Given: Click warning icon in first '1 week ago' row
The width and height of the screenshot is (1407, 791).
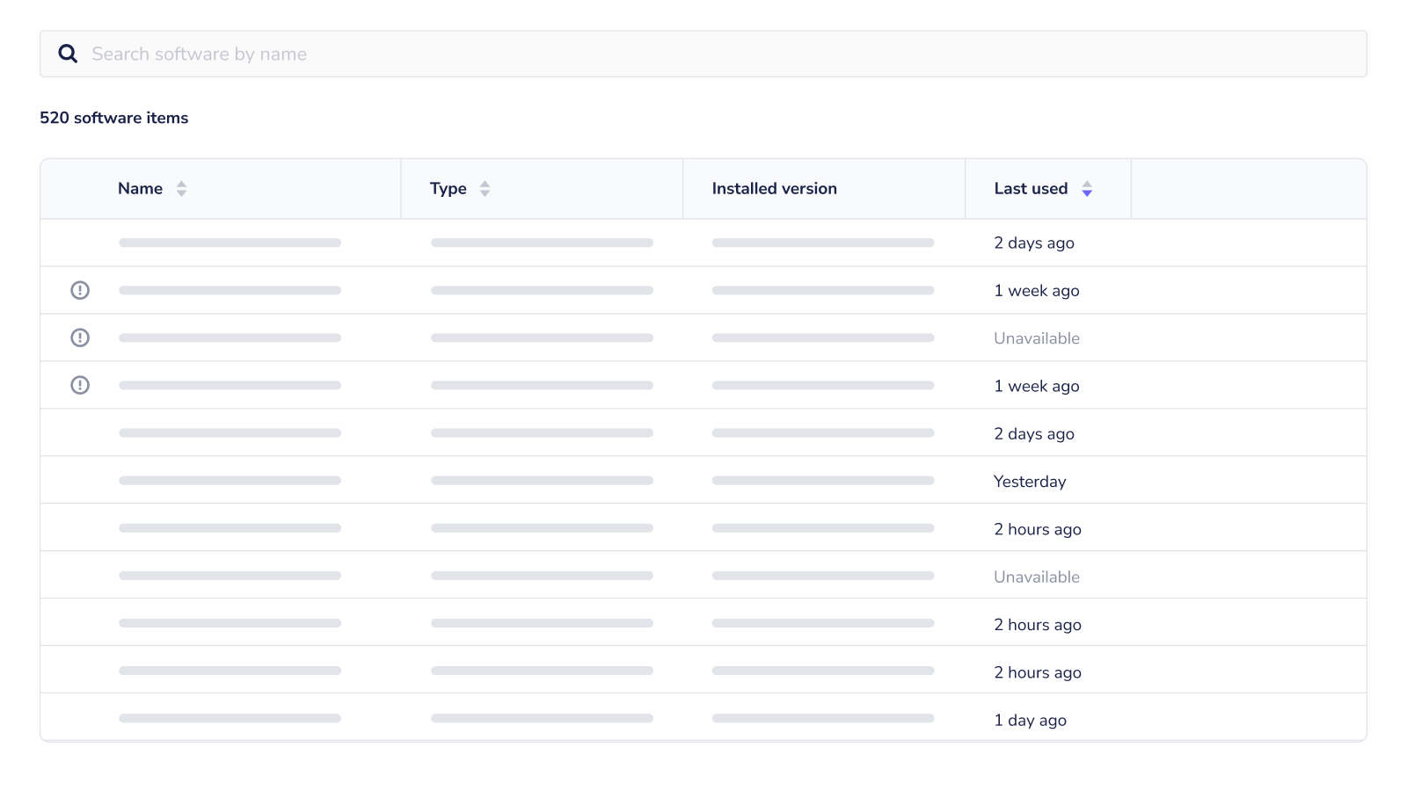Looking at the screenshot, I should tap(80, 290).
